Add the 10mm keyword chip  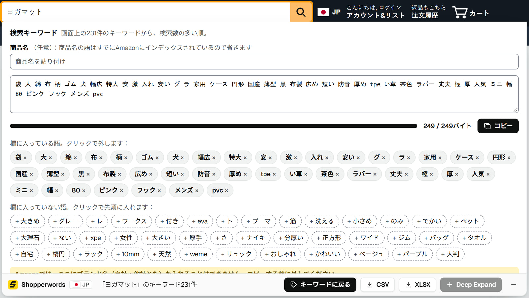pyautogui.click(x=128, y=254)
